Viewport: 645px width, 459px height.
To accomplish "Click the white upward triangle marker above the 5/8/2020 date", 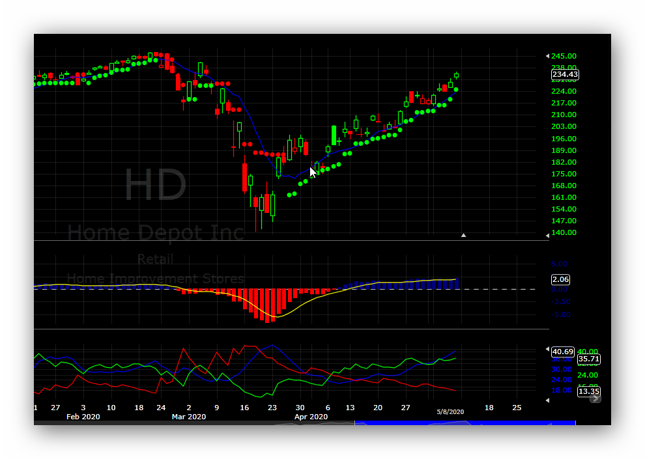I will pos(463,235).
